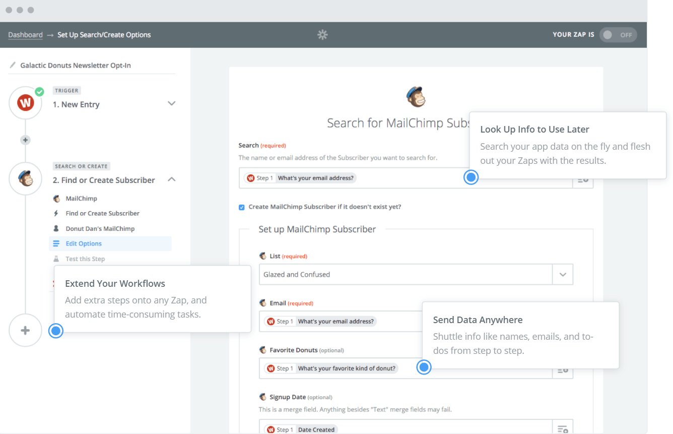Click the SEARCH OR CREATE badge label
Viewport: 673px width, 434px height.
pos(81,166)
